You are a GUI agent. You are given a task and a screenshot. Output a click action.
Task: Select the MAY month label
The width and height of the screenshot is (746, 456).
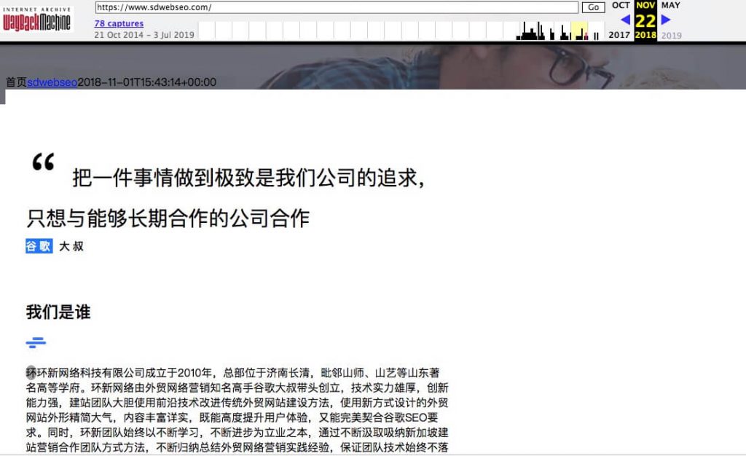pyautogui.click(x=670, y=5)
